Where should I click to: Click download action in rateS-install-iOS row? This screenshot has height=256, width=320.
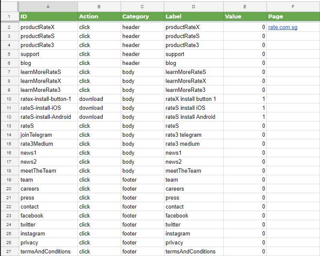[x=99, y=108]
